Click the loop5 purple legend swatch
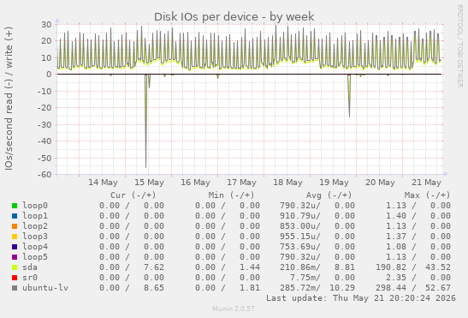468x318 pixels. [x=15, y=257]
